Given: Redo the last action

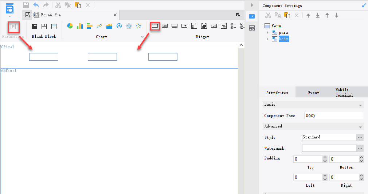Looking at the screenshot, I should pyautogui.click(x=46, y=5).
